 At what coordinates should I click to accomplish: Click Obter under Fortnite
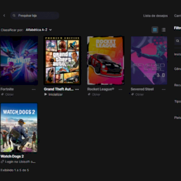click(x=10, y=95)
